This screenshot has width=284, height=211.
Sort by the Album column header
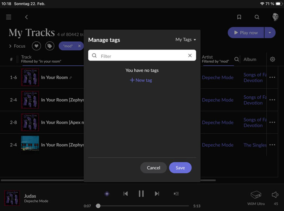click(x=250, y=59)
